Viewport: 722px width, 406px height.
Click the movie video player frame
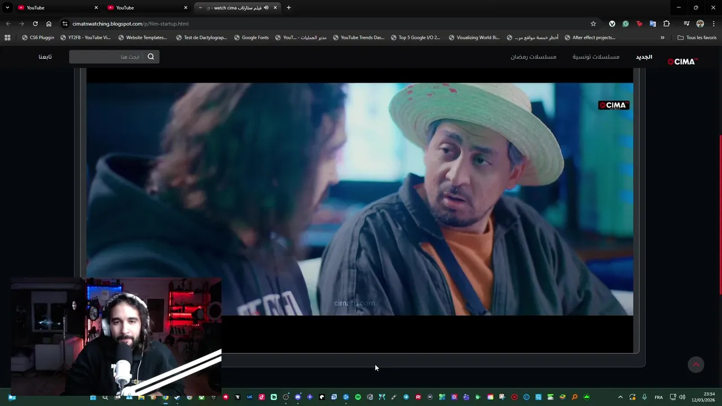click(360, 210)
